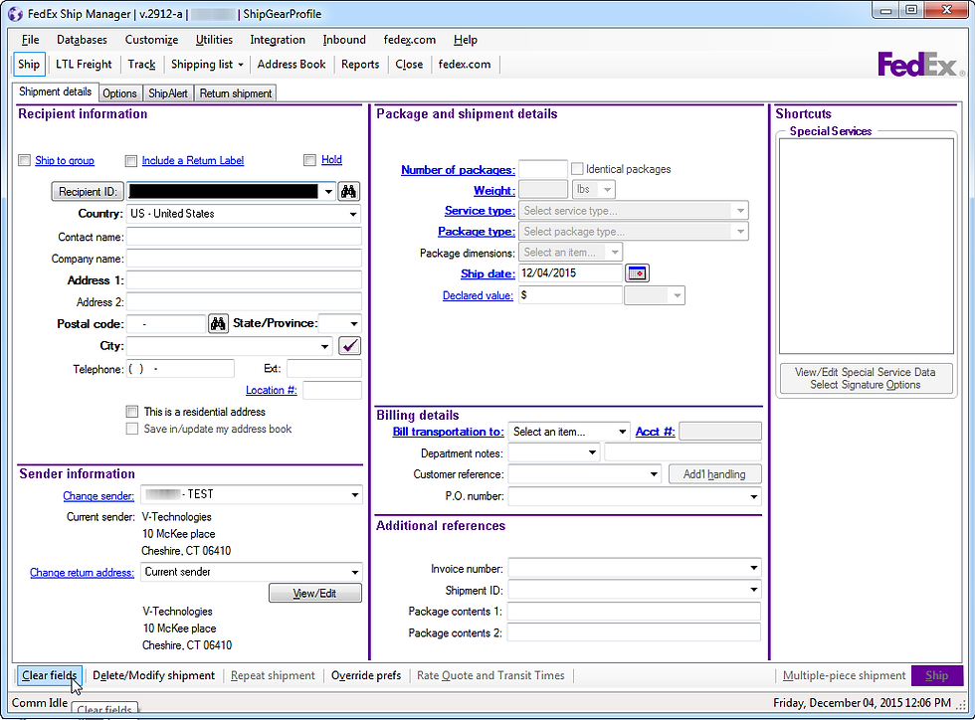975x720 pixels.
Task: Open Reports from toolbar
Action: coord(360,64)
